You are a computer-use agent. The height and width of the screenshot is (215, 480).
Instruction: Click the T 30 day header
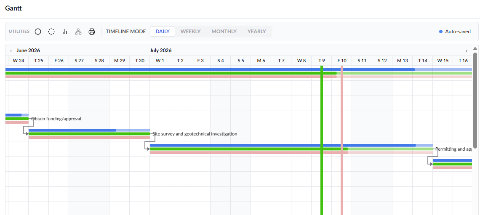(x=140, y=61)
